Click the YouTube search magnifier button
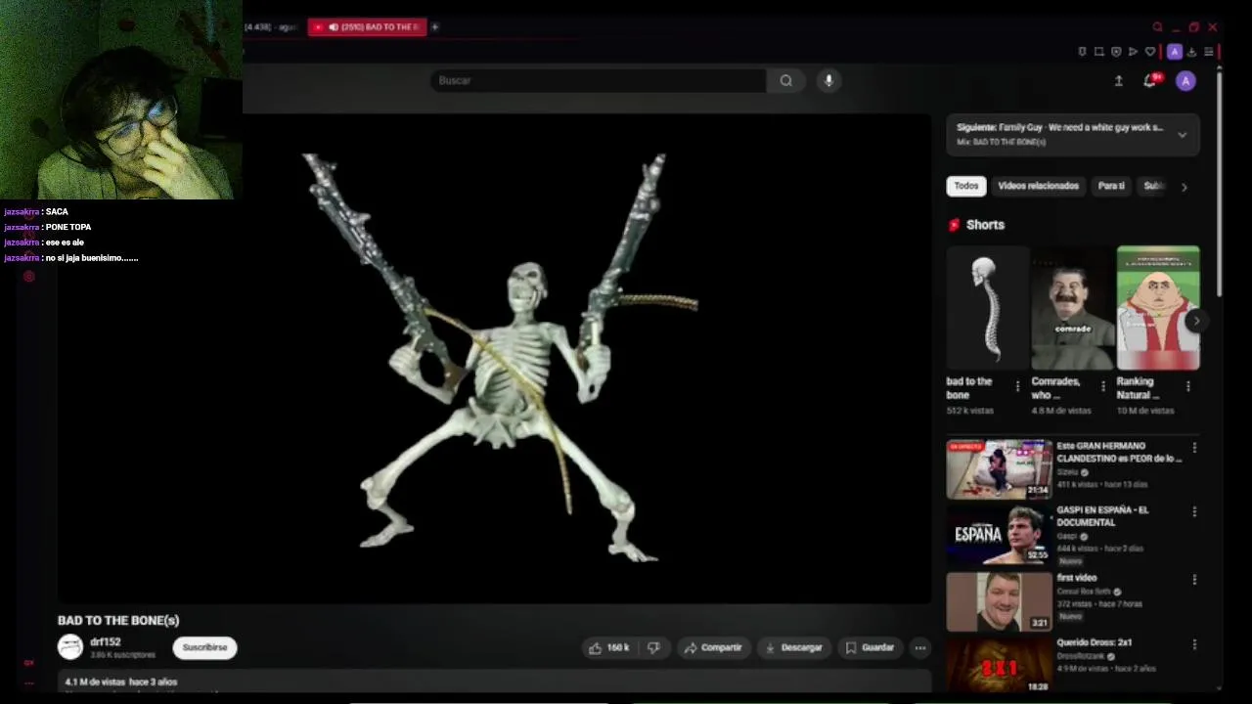This screenshot has height=704, width=1252. coord(785,81)
